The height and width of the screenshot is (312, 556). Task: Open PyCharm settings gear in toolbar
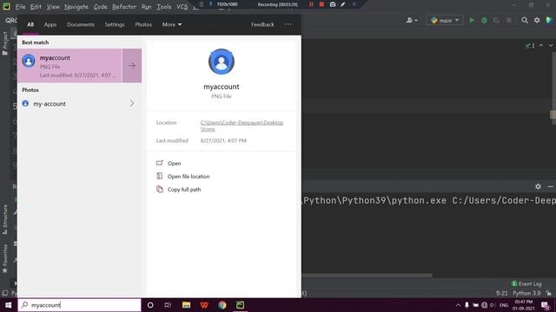(537, 21)
